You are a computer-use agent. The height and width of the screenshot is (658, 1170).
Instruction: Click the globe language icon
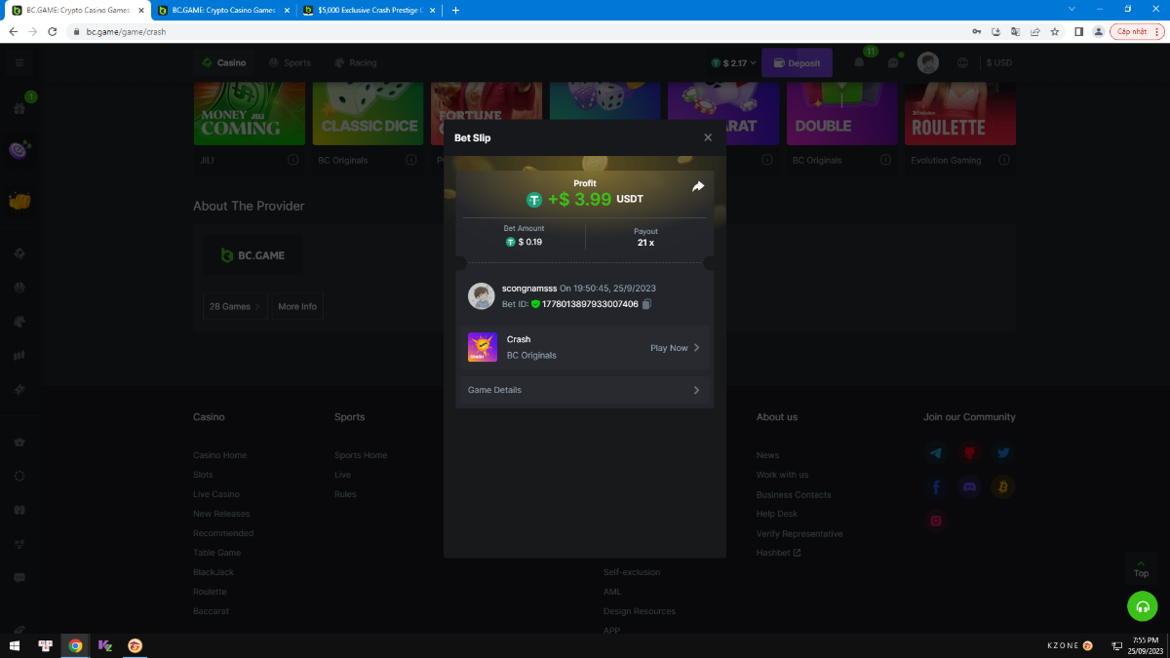(x=963, y=62)
